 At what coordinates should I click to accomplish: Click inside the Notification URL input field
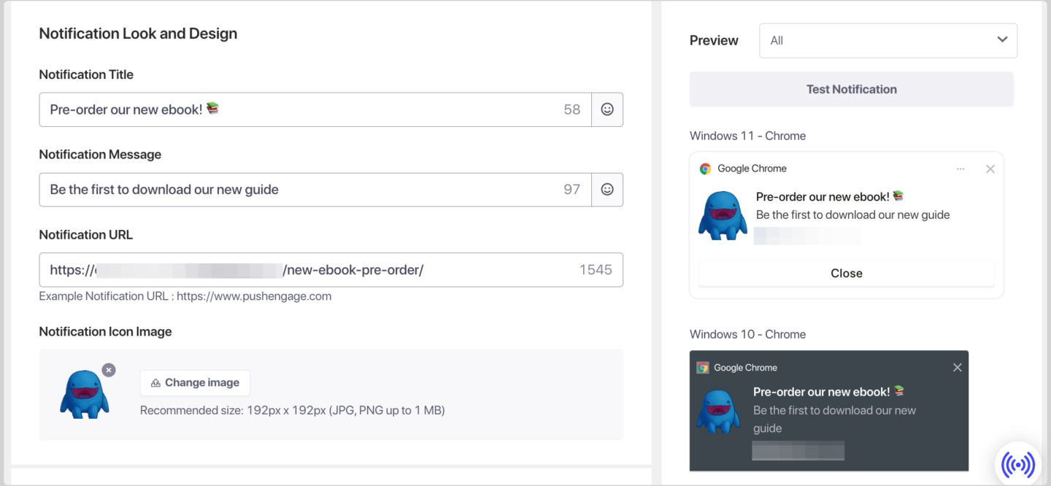(292, 269)
